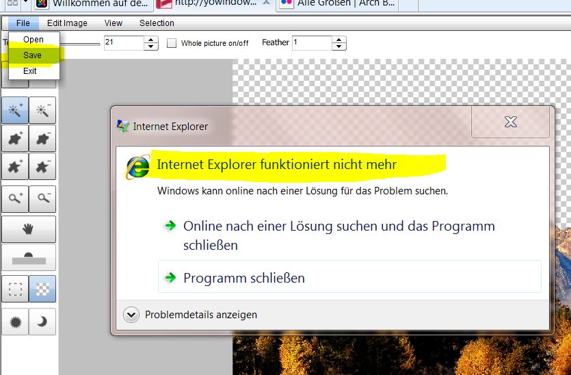This screenshot has width=571, height=375.
Task: Switch to the yowindow tab
Action: coord(215,4)
